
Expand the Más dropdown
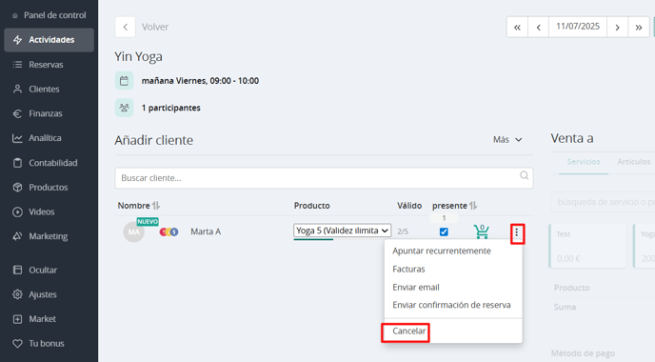point(507,140)
